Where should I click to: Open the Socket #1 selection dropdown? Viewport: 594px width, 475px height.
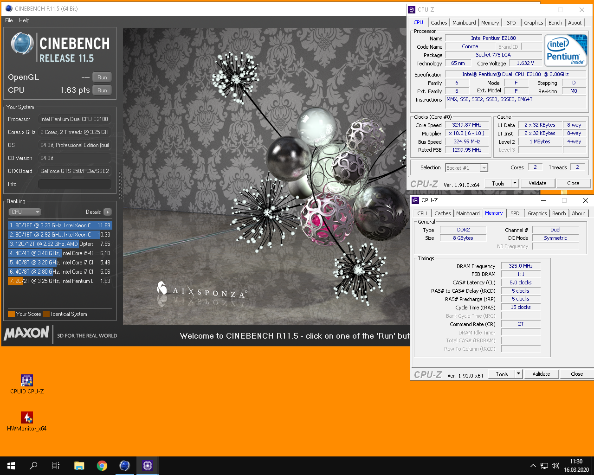coord(466,168)
